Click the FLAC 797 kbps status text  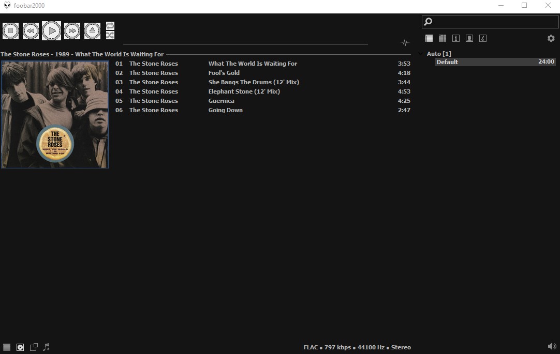[x=357, y=347]
